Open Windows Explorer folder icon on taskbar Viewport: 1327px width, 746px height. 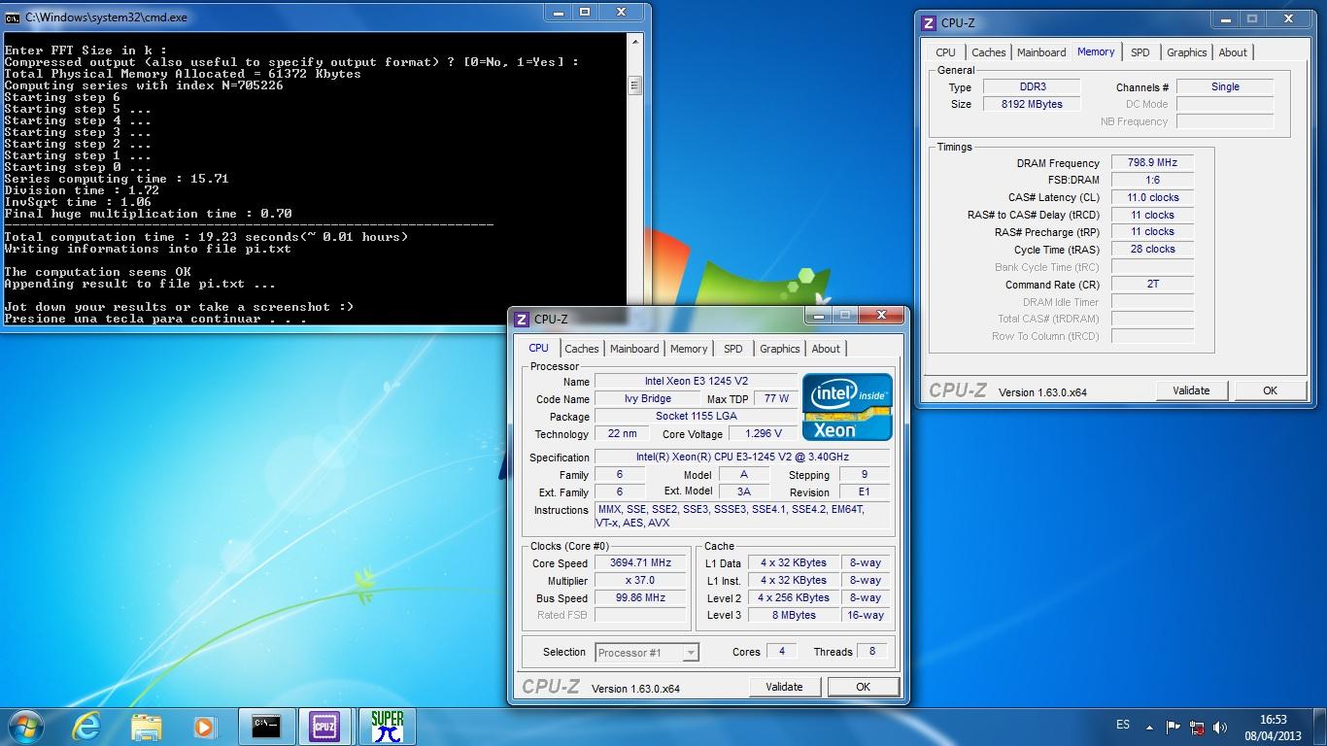pyautogui.click(x=146, y=727)
